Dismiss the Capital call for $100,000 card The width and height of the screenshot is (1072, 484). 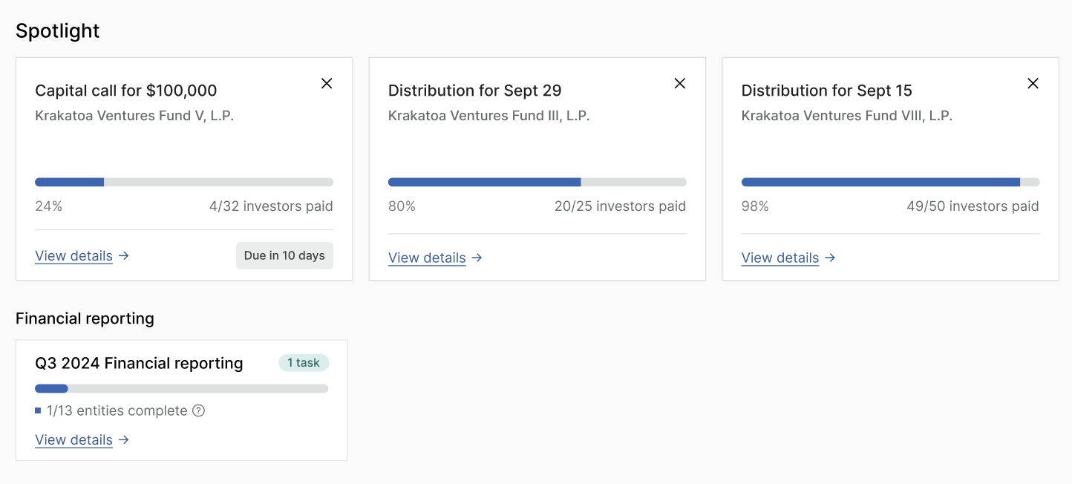tap(327, 83)
